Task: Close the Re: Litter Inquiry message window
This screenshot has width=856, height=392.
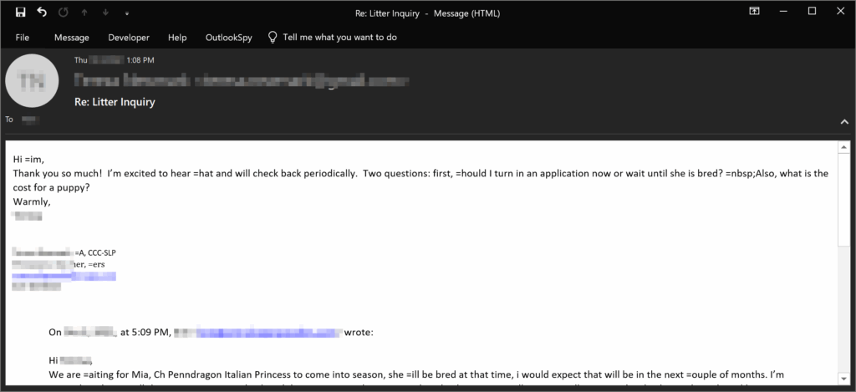Action: point(839,12)
